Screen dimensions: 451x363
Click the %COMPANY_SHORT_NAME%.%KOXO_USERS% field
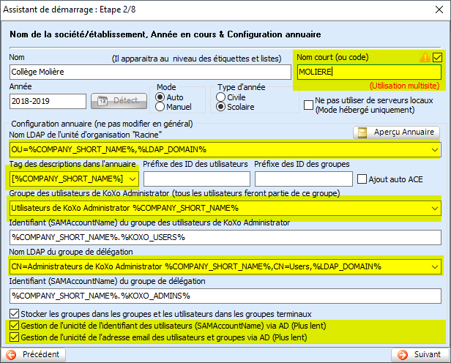click(225, 237)
